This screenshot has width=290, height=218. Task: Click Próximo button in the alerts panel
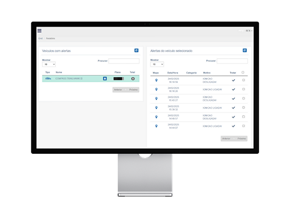coord(241,139)
